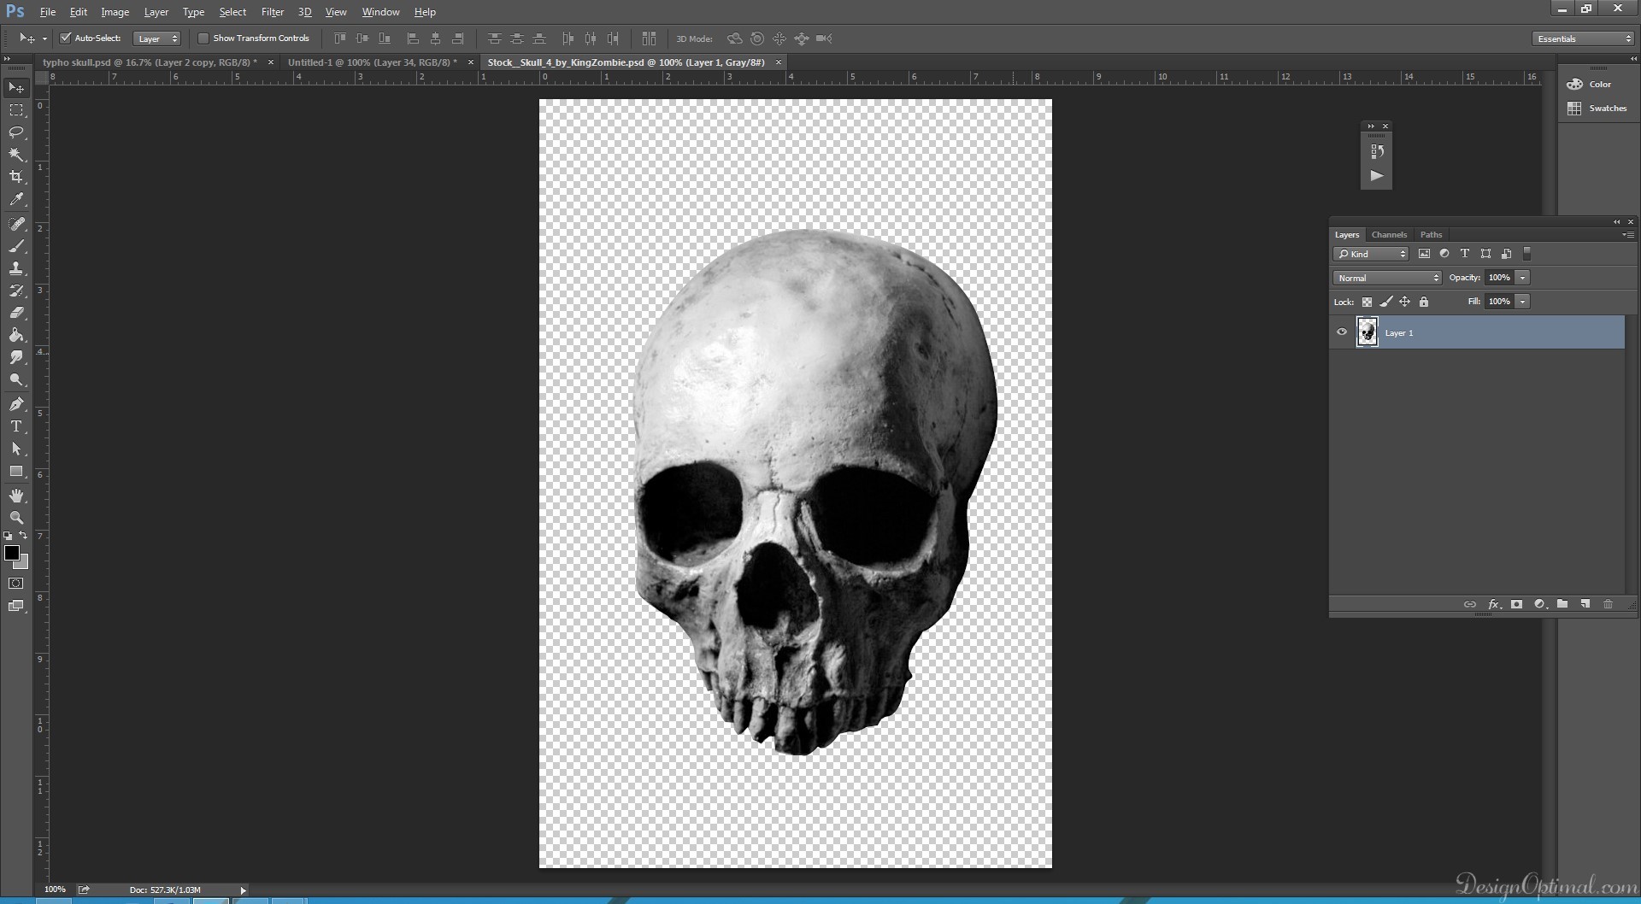Screen dimensions: 1641x904
Task: Open Layers panel flyout menu
Action: point(1627,234)
